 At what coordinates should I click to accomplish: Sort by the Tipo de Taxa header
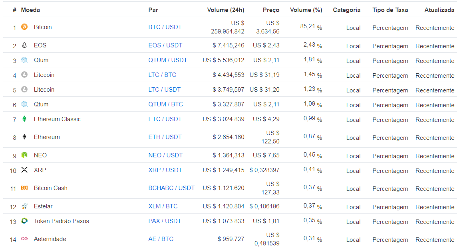390,10
